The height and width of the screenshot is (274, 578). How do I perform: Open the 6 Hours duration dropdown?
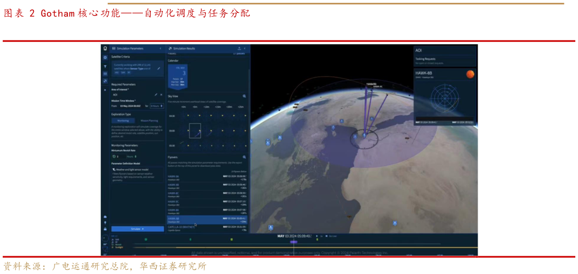[156, 106]
